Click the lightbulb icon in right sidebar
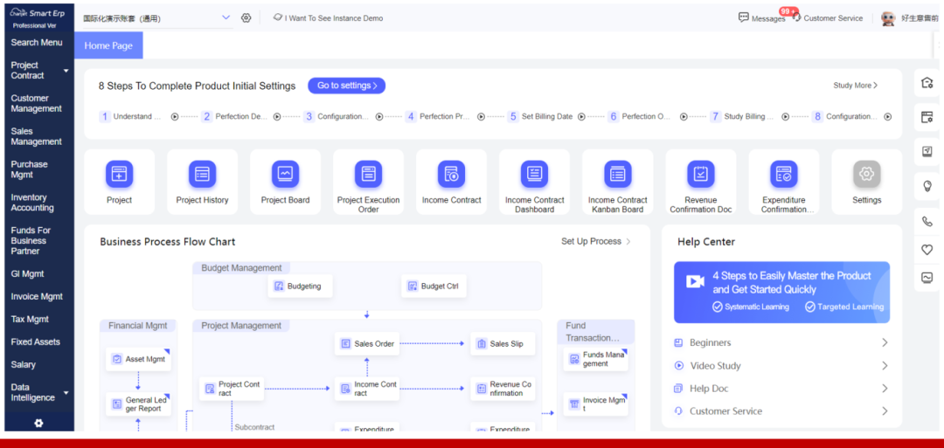 tap(927, 186)
